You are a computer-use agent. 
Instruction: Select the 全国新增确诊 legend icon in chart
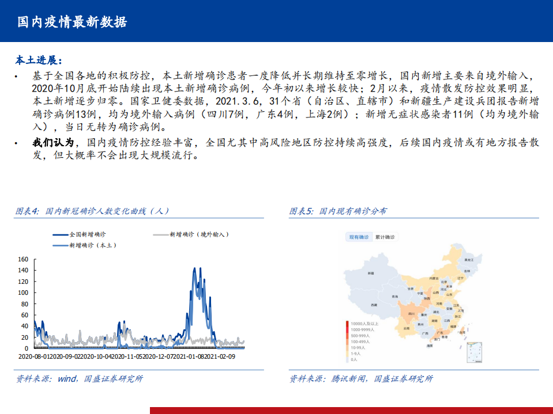[60, 234]
